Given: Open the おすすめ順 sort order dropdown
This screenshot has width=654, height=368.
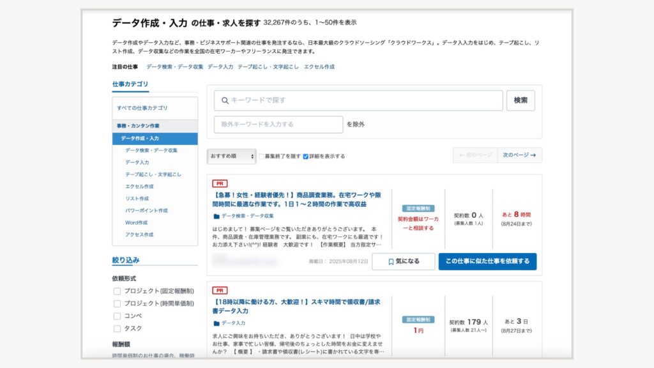Looking at the screenshot, I should coord(231,155).
